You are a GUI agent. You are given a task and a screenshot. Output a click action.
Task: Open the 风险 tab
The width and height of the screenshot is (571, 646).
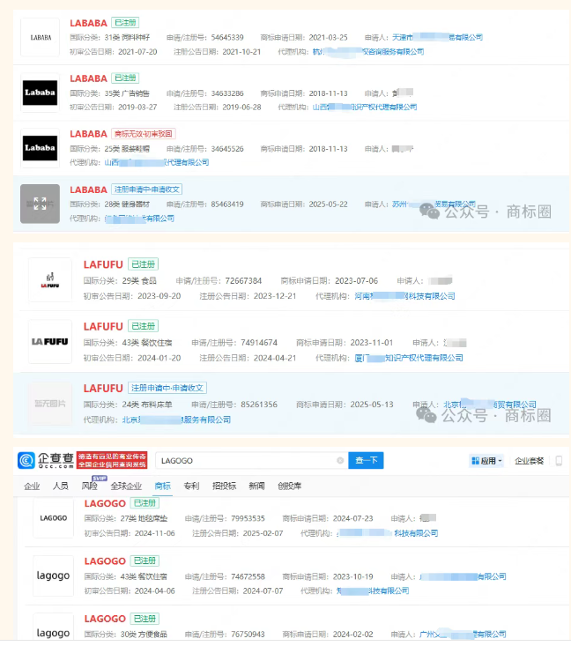pyautogui.click(x=89, y=486)
